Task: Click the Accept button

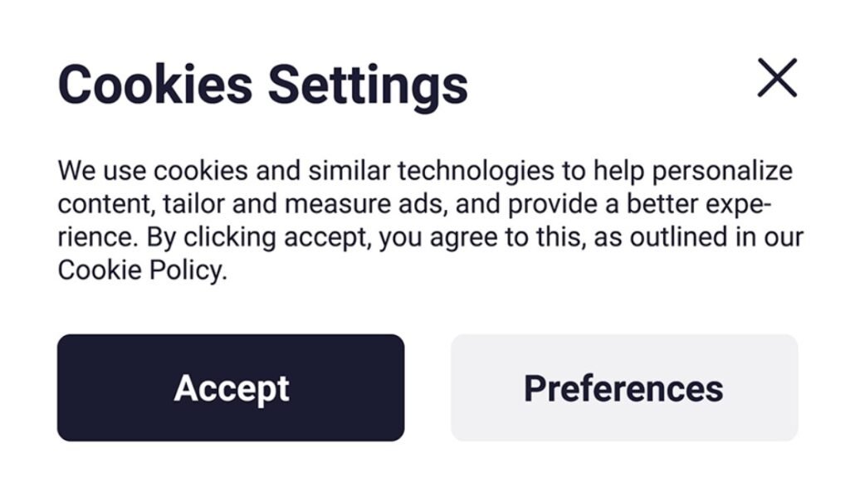Action: [231, 387]
